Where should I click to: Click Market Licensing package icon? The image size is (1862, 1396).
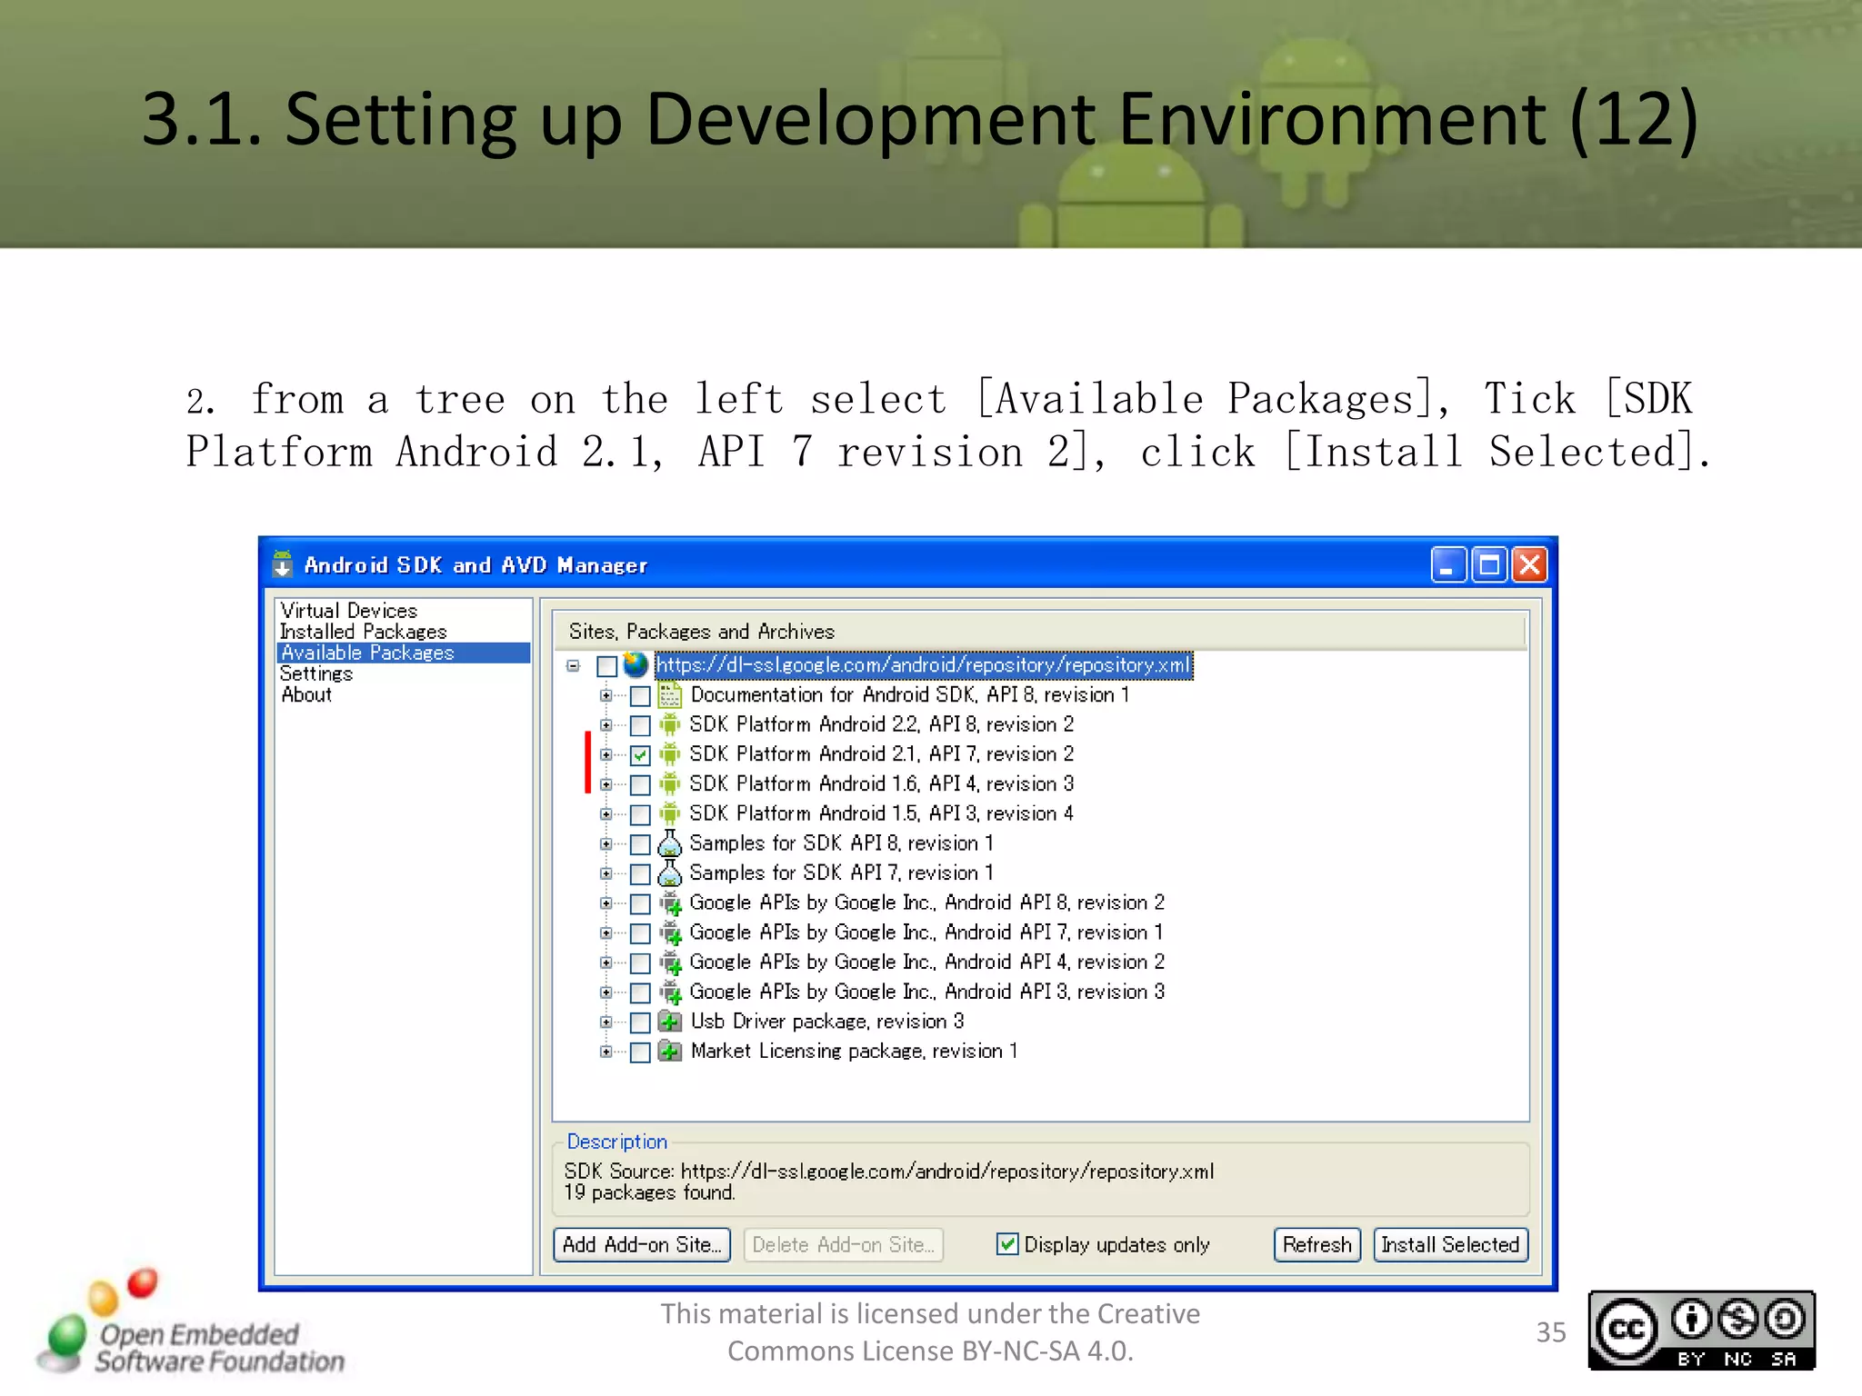pos(670,1052)
